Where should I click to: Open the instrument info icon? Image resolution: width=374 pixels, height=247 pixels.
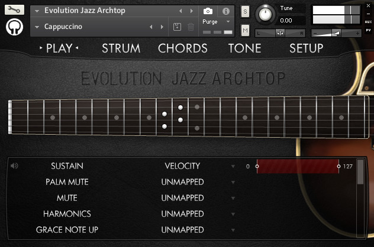click(225, 11)
